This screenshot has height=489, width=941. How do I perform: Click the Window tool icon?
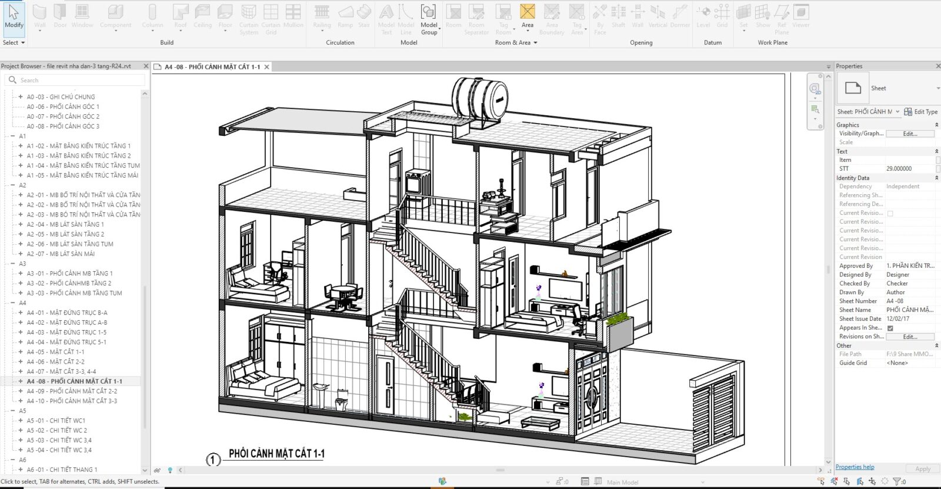pyautogui.click(x=82, y=16)
